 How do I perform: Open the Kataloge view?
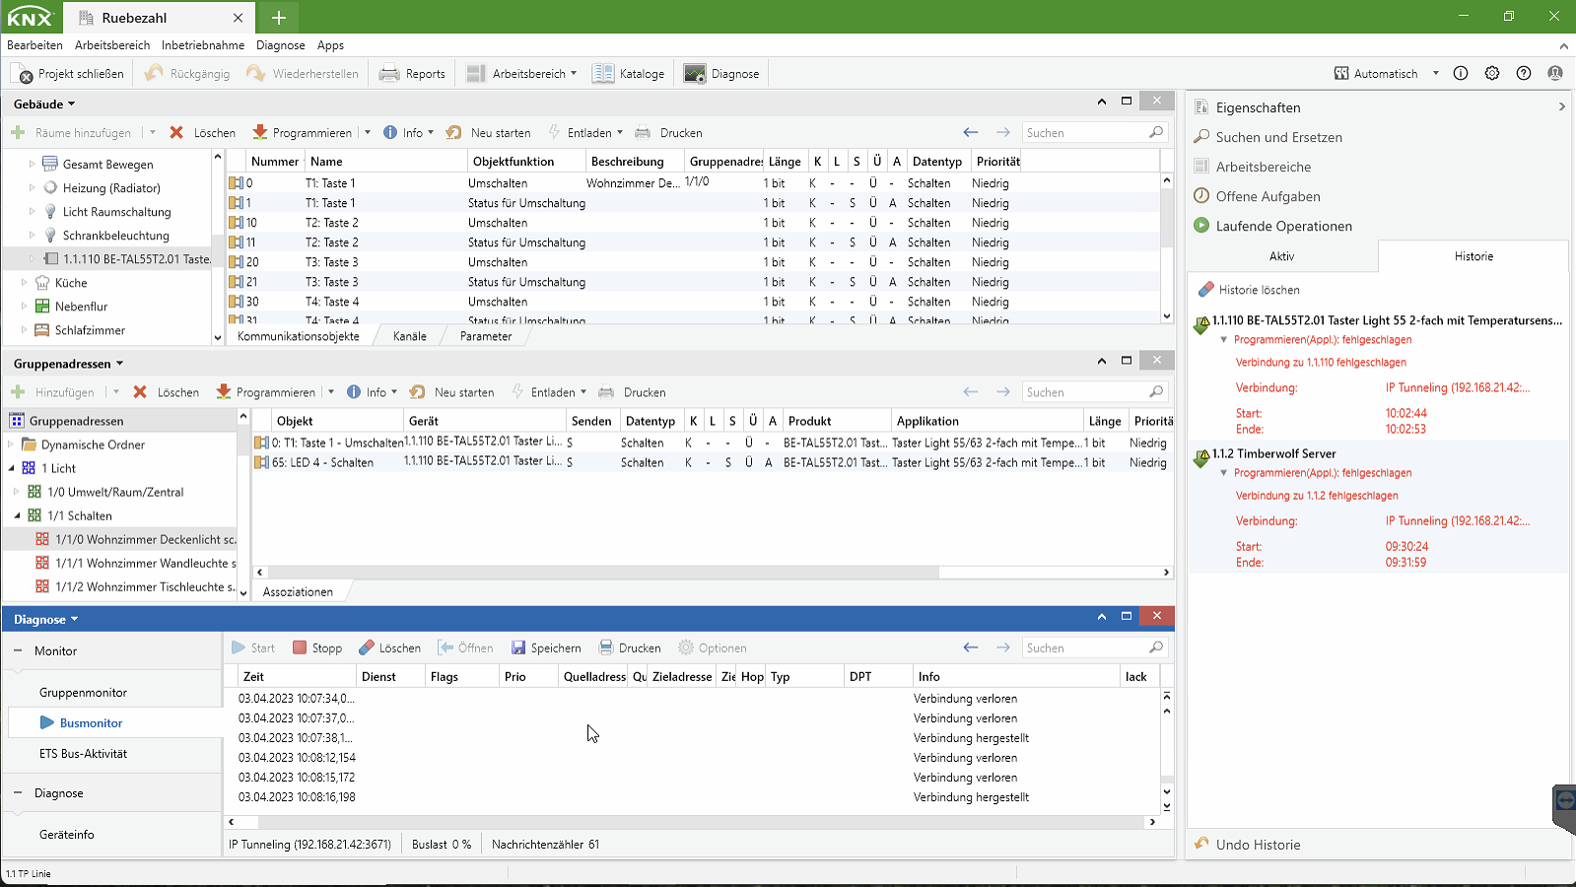coord(629,74)
